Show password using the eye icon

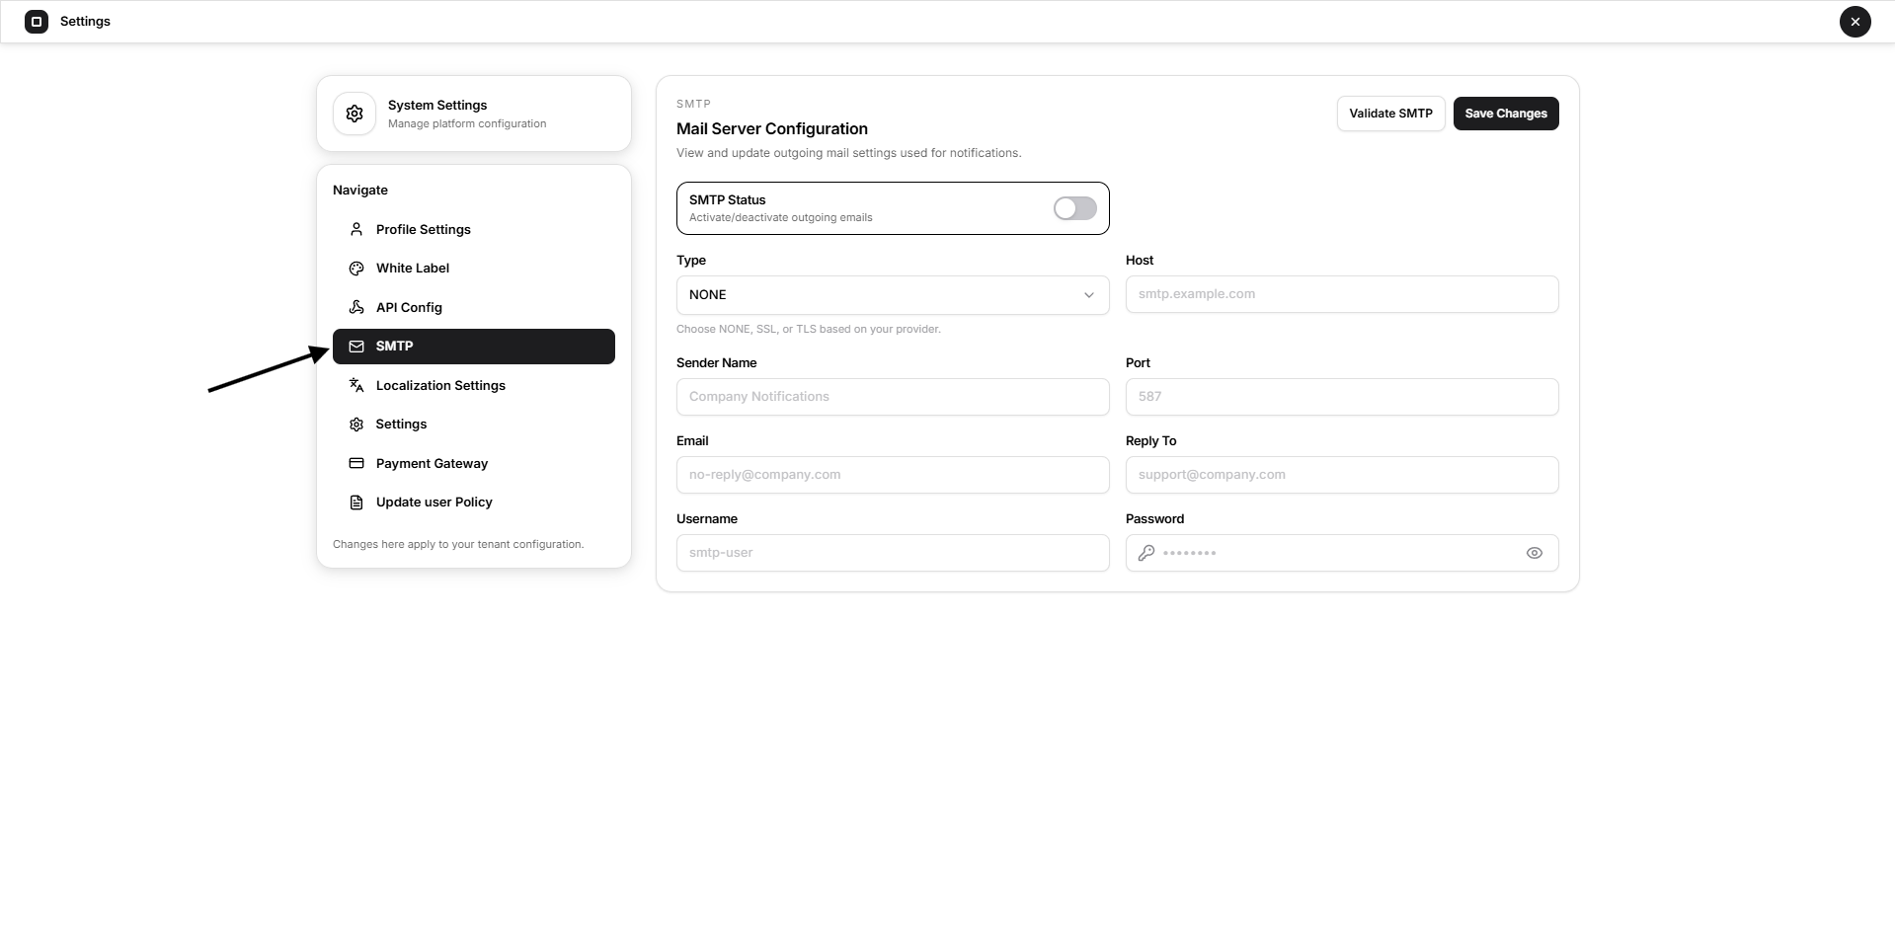point(1535,553)
